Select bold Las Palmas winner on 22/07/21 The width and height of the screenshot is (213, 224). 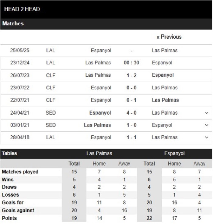165,100
